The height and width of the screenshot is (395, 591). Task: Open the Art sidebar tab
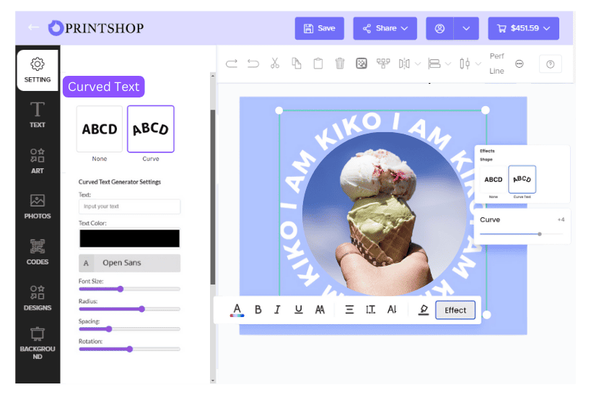click(x=38, y=161)
